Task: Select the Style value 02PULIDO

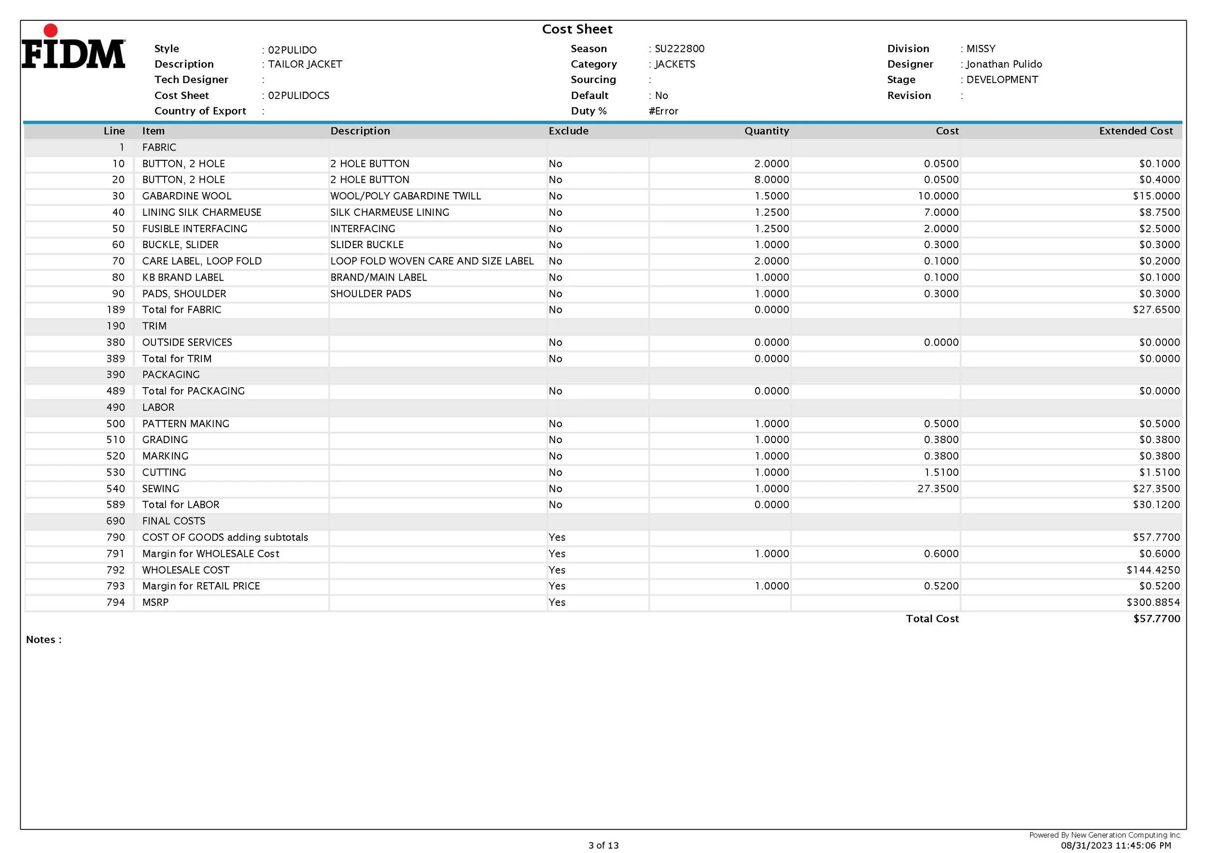Action: (x=292, y=50)
